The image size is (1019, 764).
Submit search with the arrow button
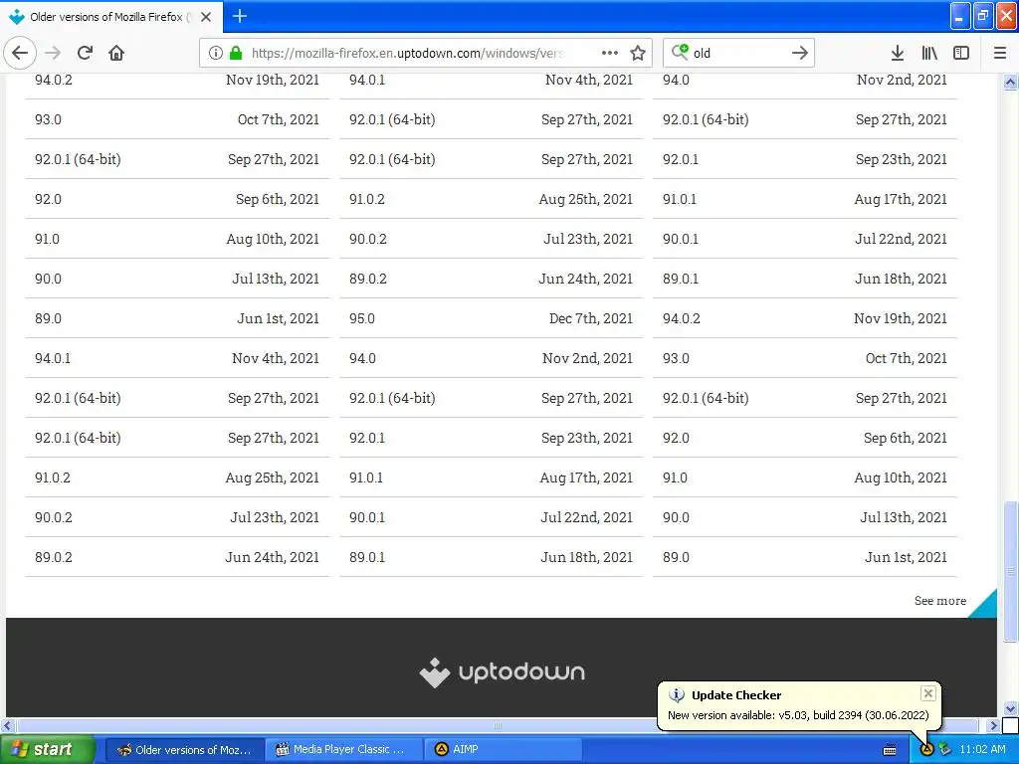(x=800, y=53)
